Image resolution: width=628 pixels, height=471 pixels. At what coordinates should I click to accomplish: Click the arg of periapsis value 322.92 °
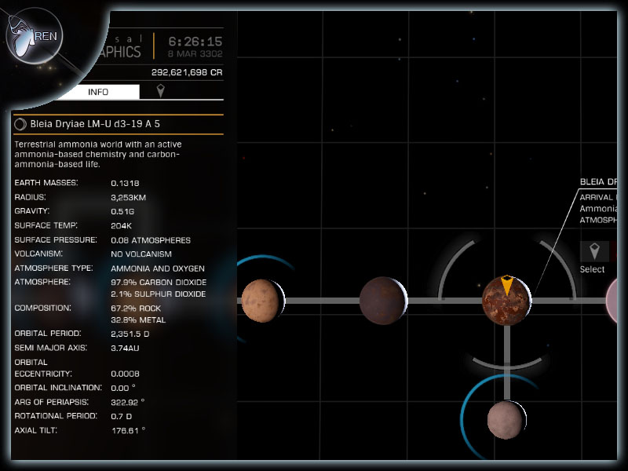pos(128,402)
